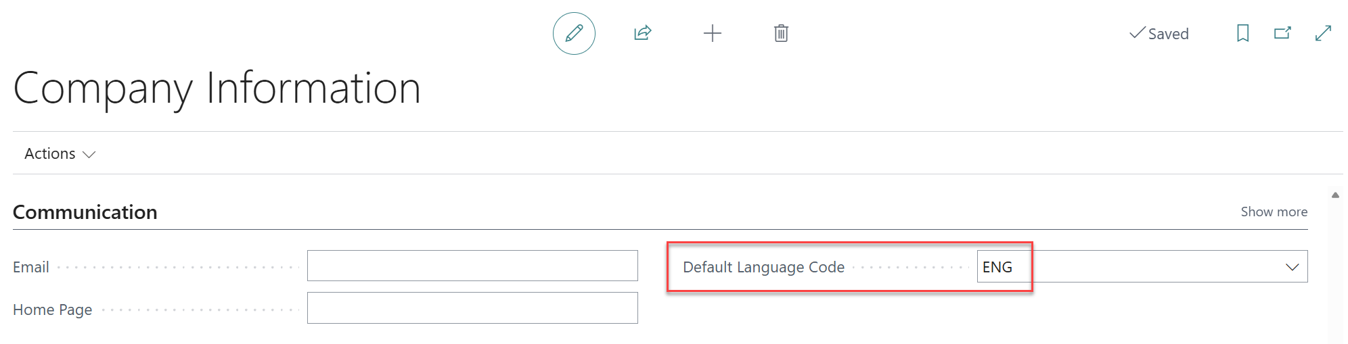The height and width of the screenshot is (344, 1348).
Task: Collapse the Communication section header
Action: [x=85, y=212]
